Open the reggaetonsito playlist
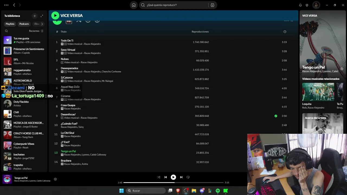 coord(24,72)
